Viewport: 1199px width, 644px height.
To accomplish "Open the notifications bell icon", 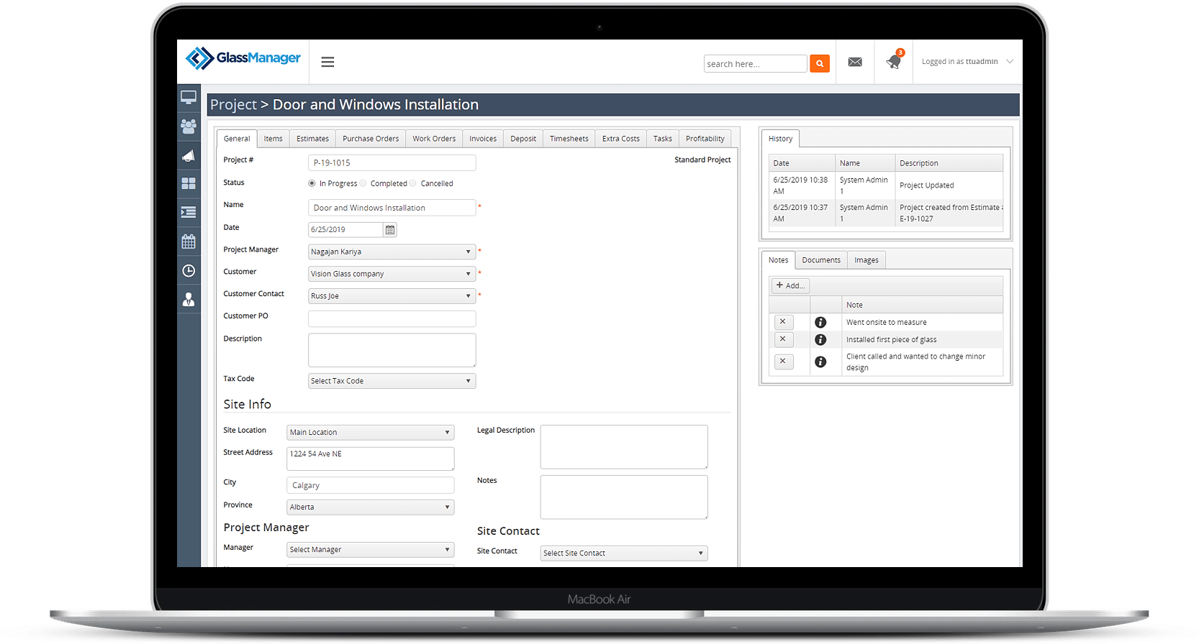I will click(894, 62).
